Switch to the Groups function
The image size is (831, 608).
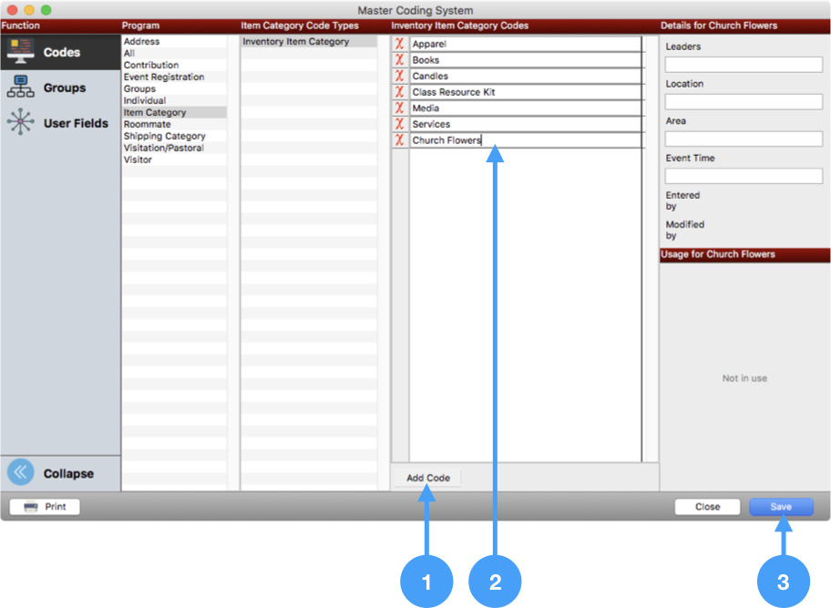pyautogui.click(x=60, y=88)
